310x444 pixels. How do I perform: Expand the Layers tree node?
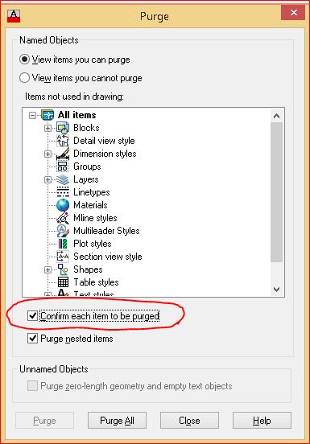tap(48, 180)
